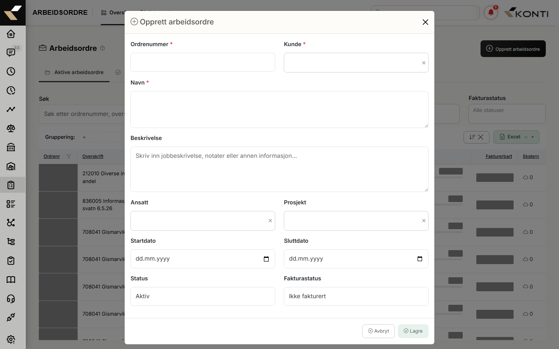Open the balance scales icon in sidebar
The height and width of the screenshot is (349, 559).
(x=11, y=128)
